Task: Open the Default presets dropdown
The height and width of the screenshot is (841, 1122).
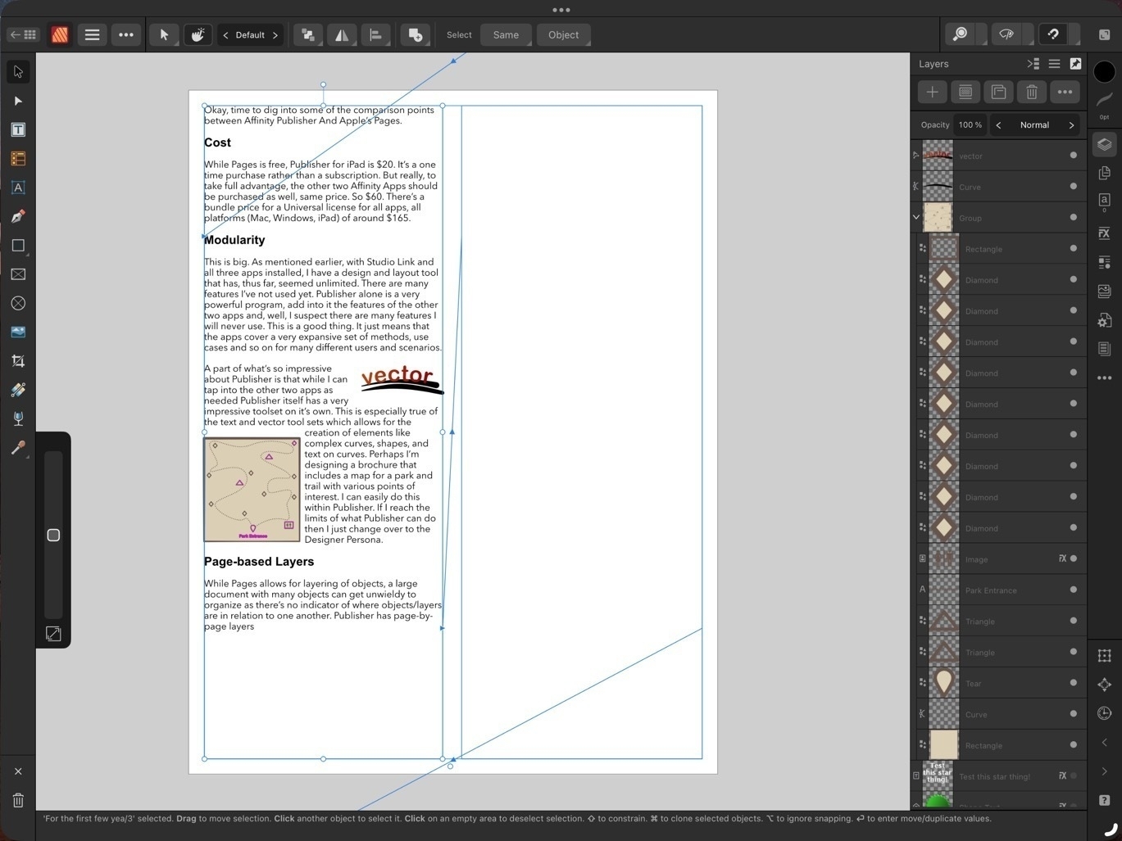Action: (250, 34)
